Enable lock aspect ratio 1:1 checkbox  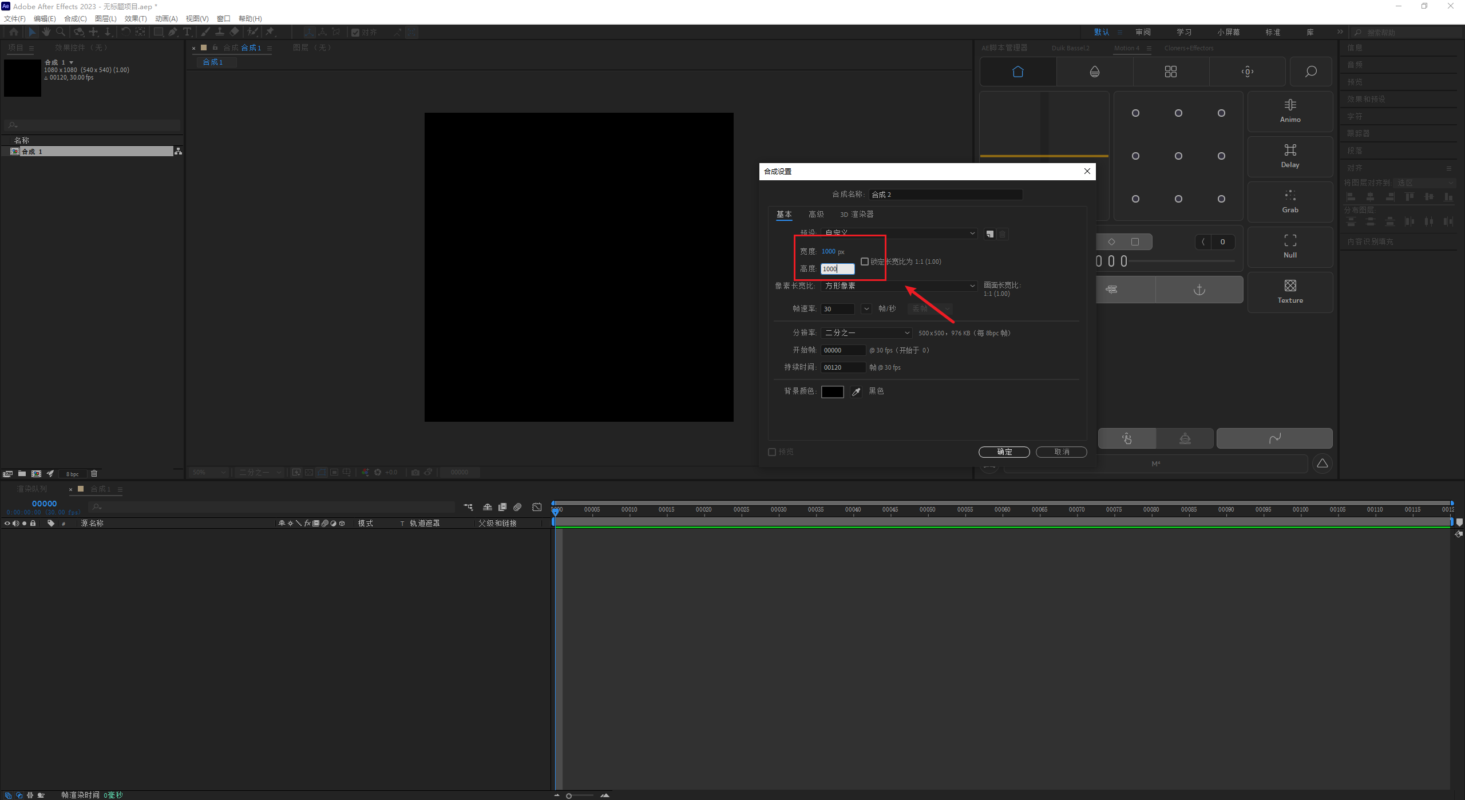point(865,262)
